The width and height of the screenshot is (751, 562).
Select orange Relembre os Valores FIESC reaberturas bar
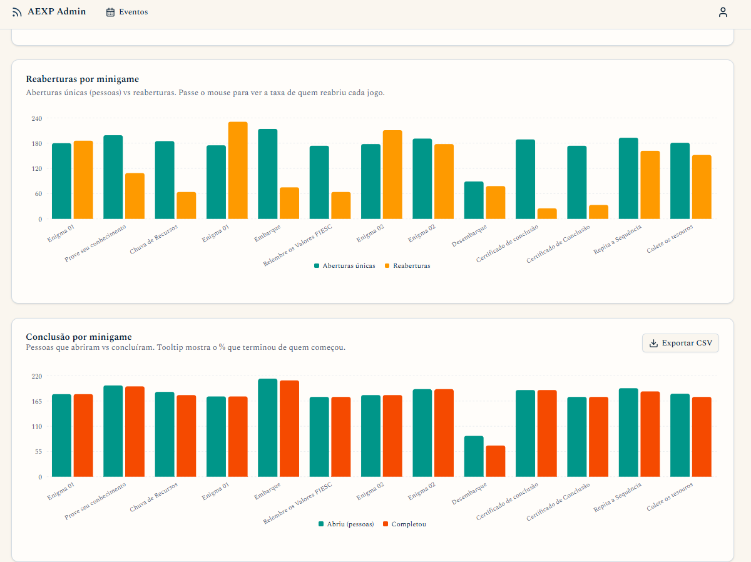(x=341, y=205)
